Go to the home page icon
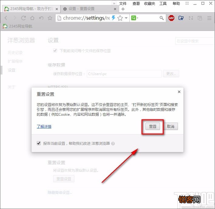215x209 pixels. tap(32, 18)
